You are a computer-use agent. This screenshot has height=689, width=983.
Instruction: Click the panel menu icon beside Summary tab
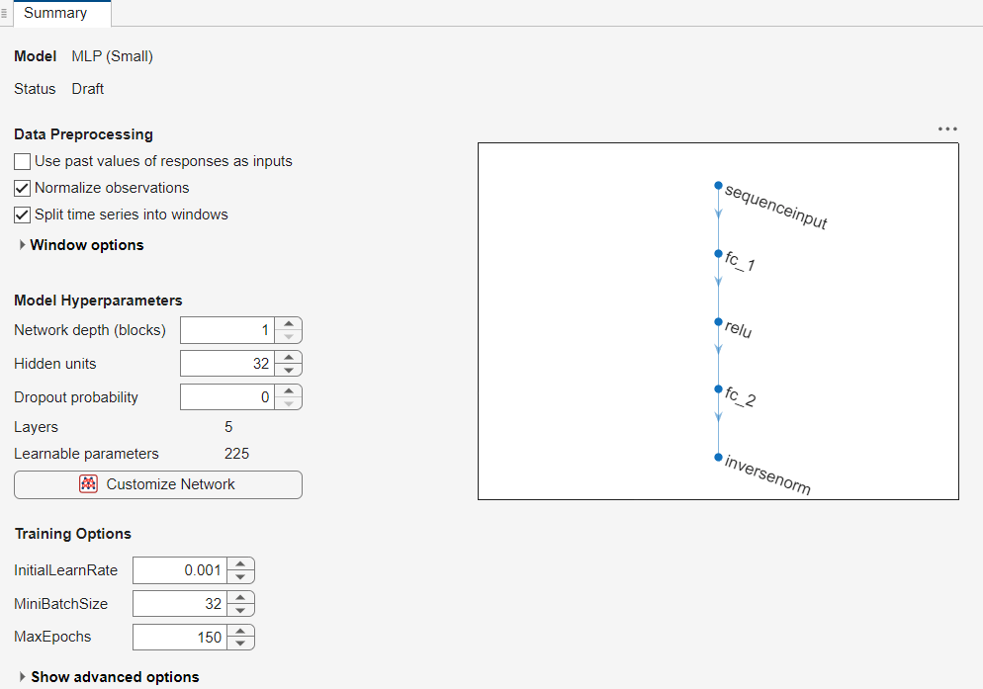point(5,13)
